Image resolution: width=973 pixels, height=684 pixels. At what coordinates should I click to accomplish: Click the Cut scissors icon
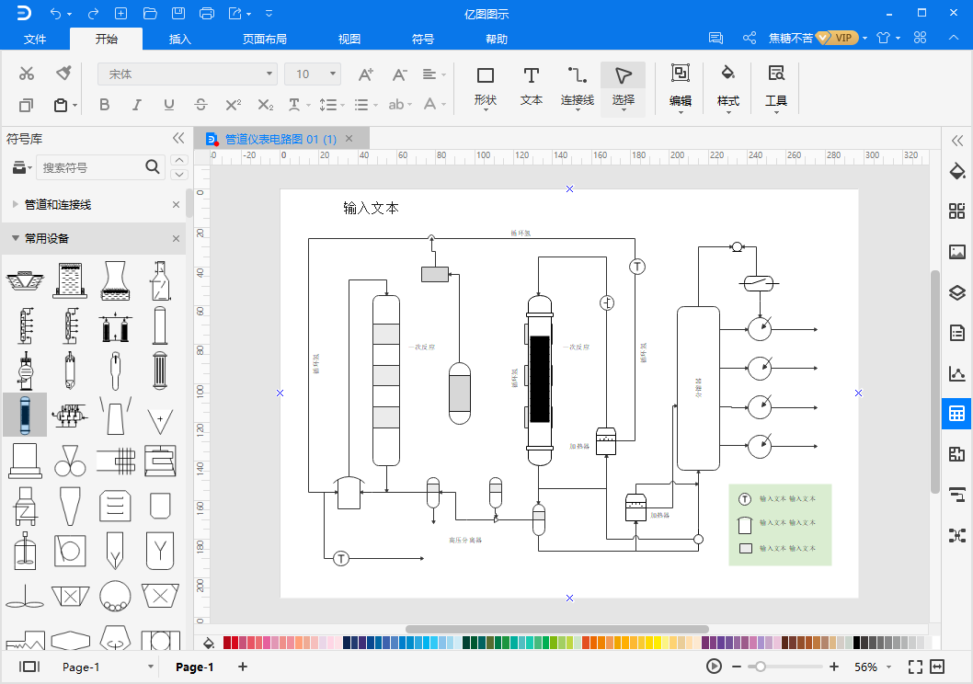[26, 74]
